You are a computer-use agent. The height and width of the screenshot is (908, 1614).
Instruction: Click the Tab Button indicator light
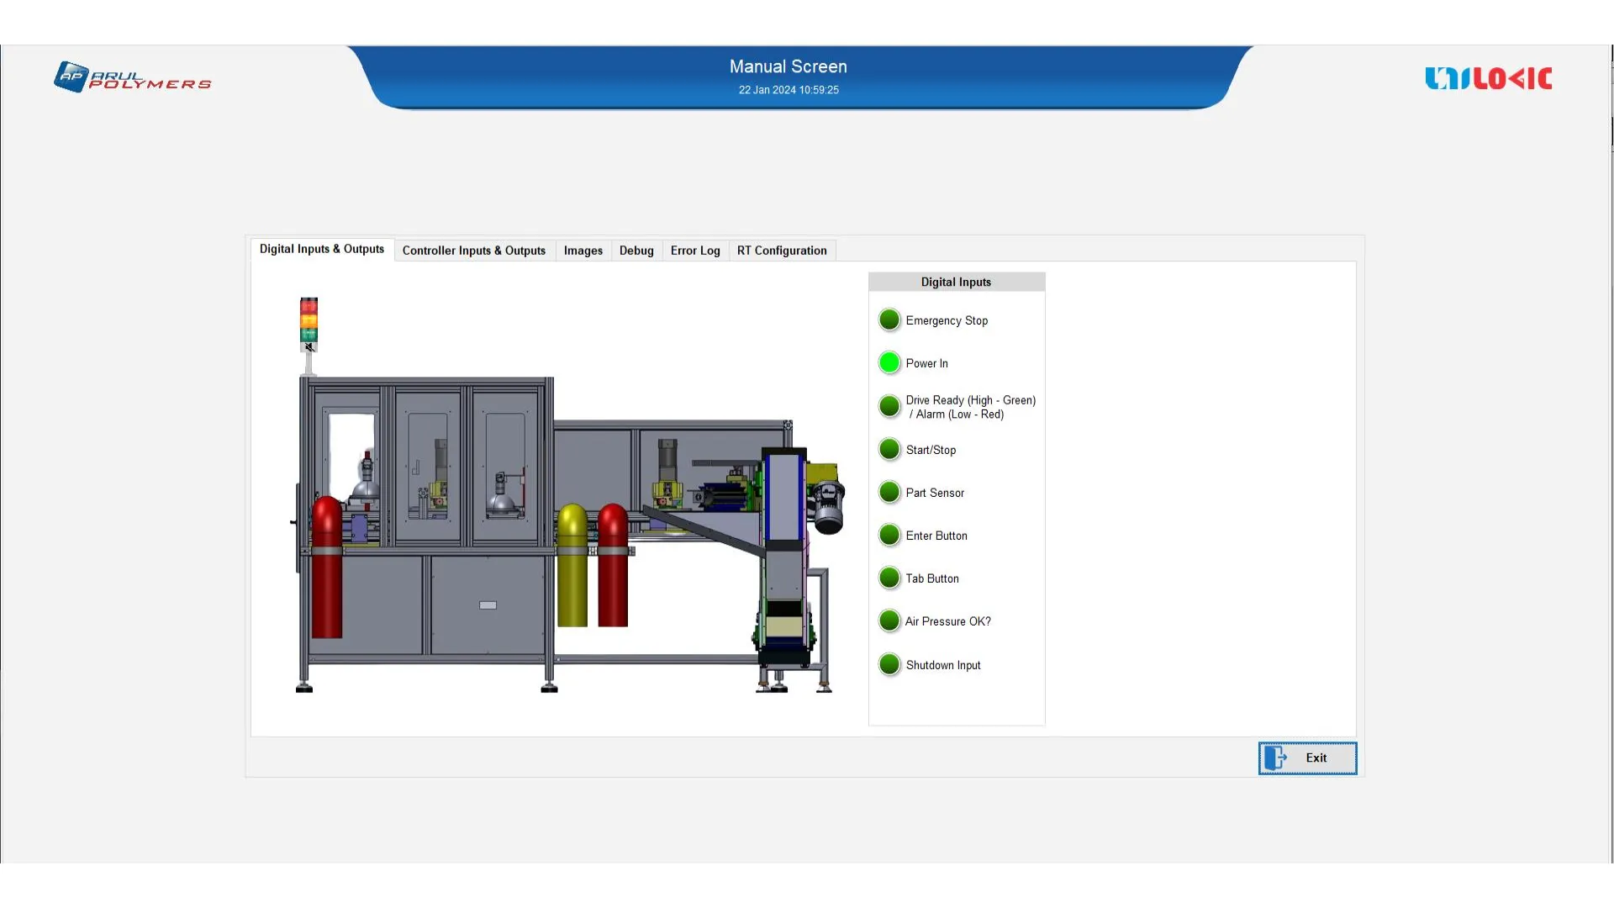[889, 578]
